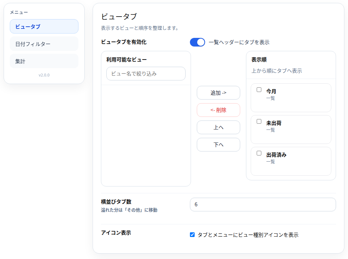Click the 追加 -> button
The image size is (348, 259).
[x=218, y=93]
